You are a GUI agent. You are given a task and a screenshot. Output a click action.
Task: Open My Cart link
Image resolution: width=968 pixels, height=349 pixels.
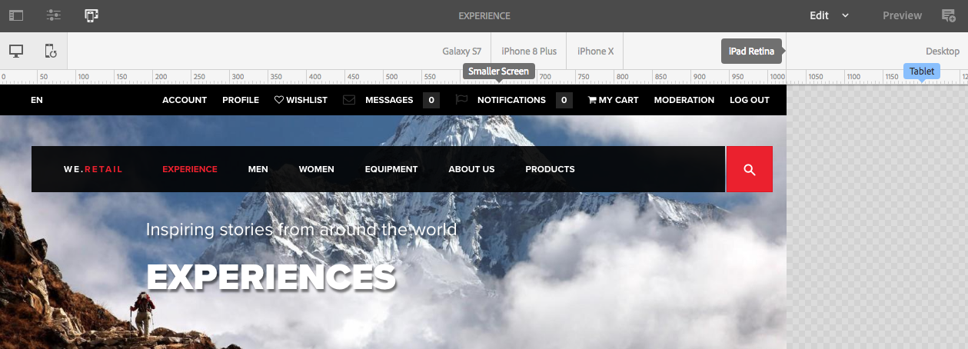pos(613,100)
